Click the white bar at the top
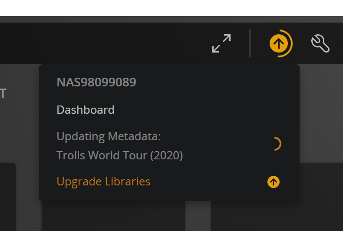343x231 pixels. pos(171,8)
